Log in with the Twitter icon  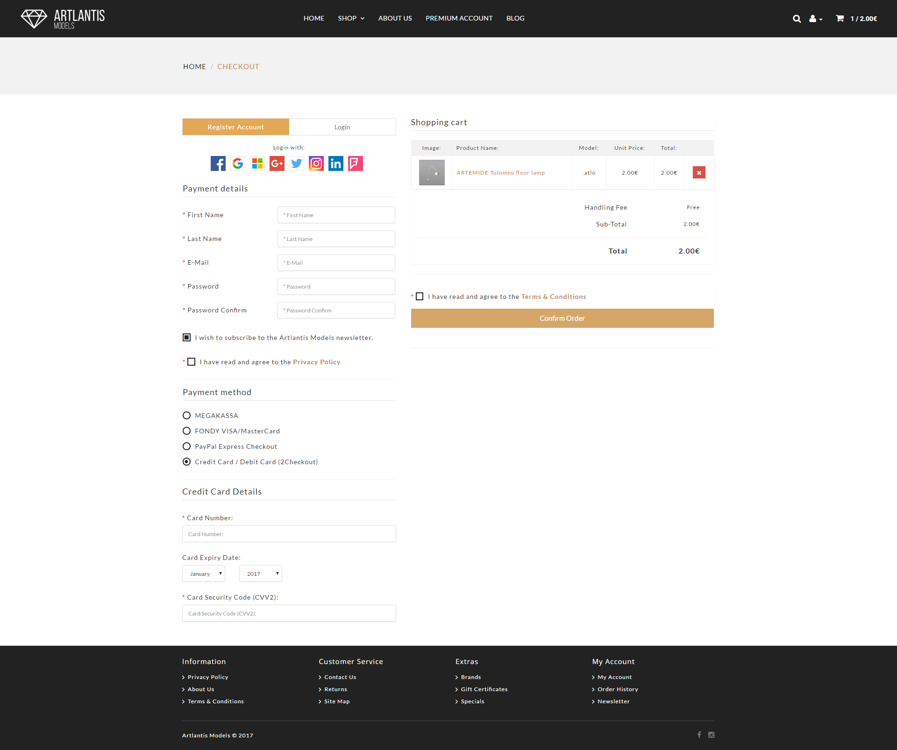(x=297, y=163)
